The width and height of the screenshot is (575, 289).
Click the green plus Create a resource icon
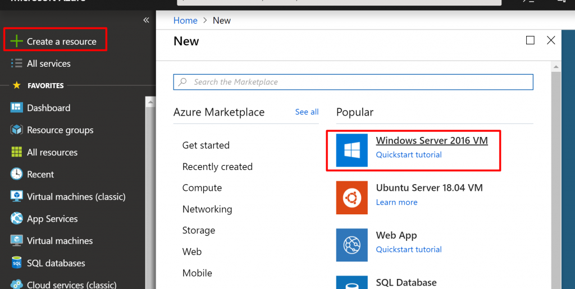(16, 42)
